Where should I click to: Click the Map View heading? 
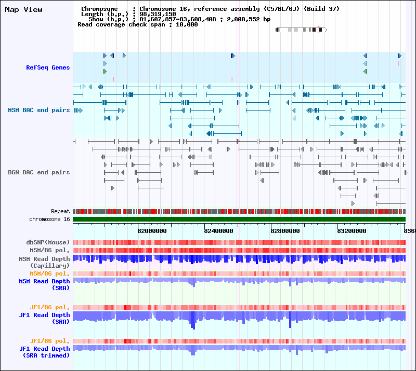click(x=23, y=10)
